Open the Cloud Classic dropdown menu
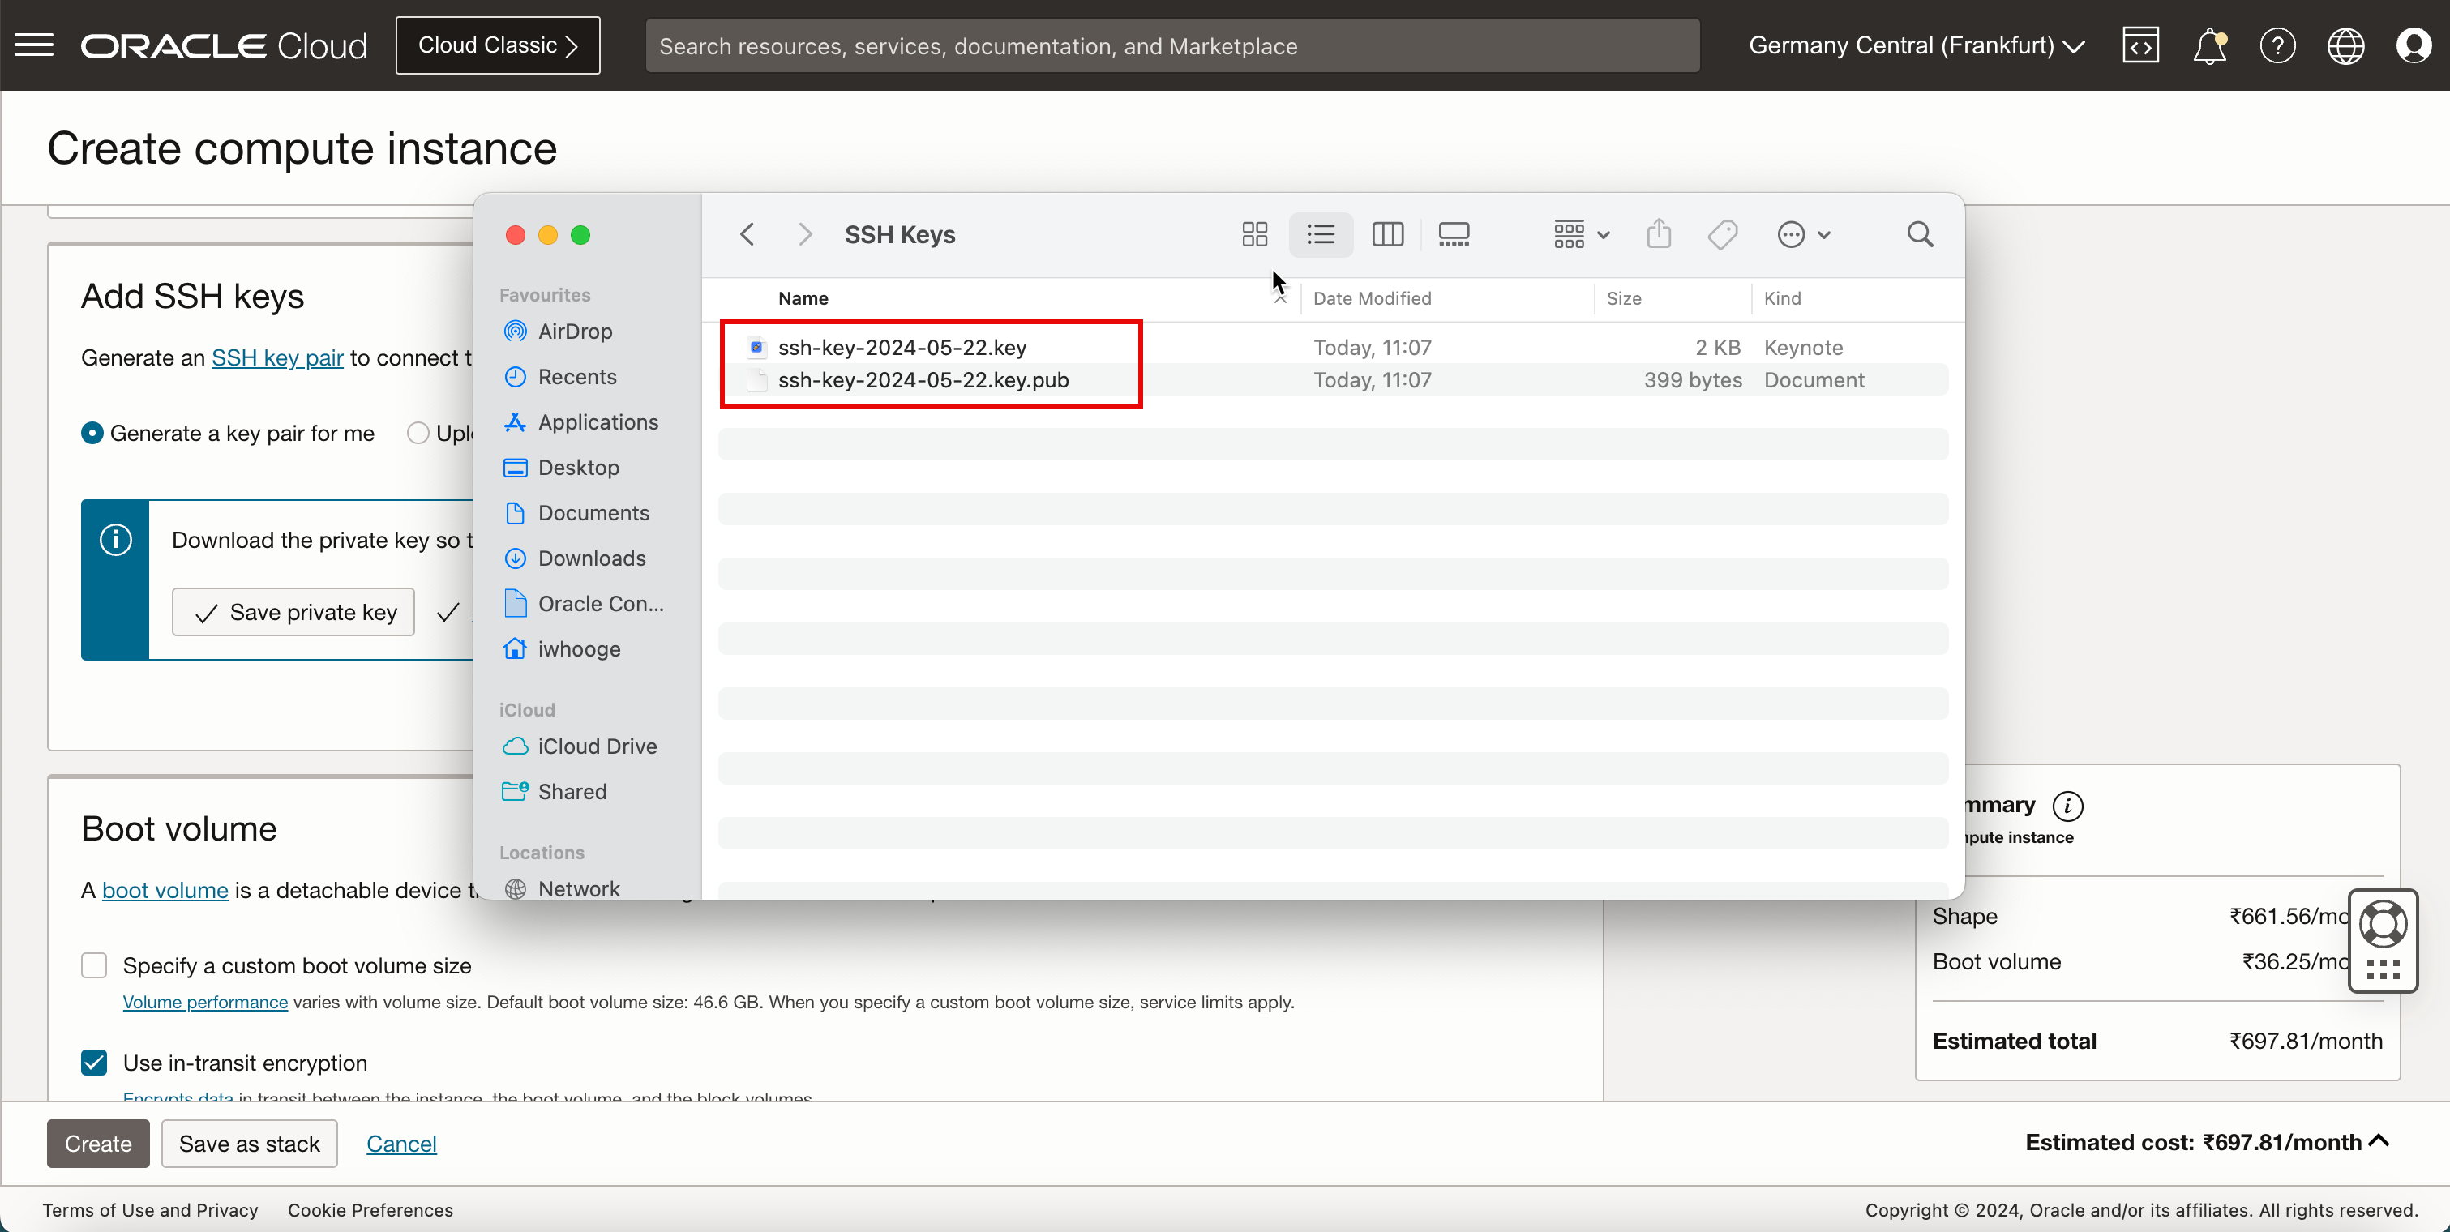Image resolution: width=2450 pixels, height=1232 pixels. [497, 45]
